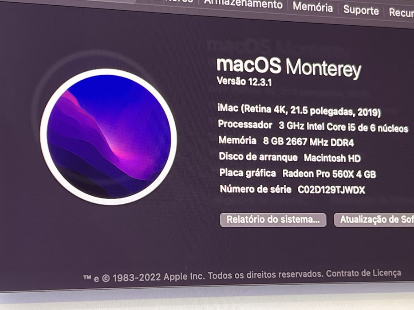
Task: Select the iMac Retina 4K model line
Action: click(299, 110)
